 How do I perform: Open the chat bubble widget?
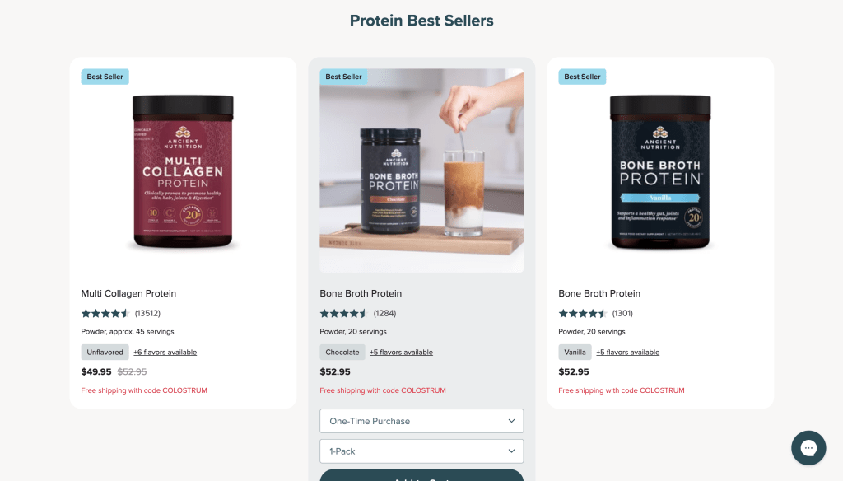click(x=808, y=447)
